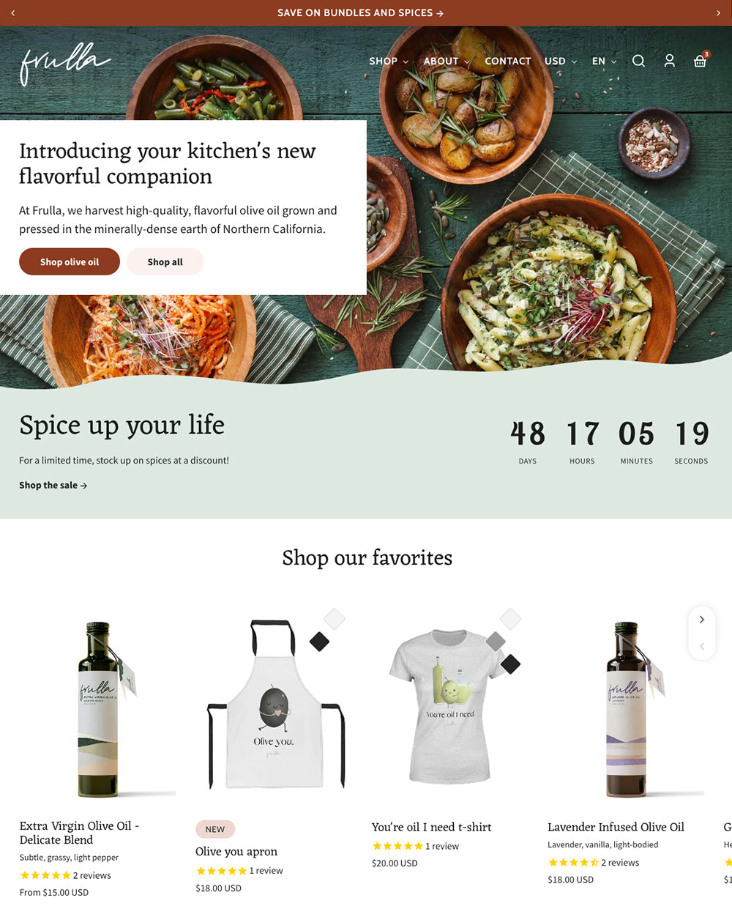Expand the About menu dropdown
This screenshot has width=732, height=914.
click(x=447, y=62)
